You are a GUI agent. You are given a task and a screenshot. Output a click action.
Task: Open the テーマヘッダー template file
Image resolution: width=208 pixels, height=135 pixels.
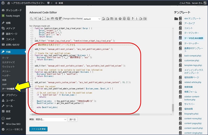point(191,43)
